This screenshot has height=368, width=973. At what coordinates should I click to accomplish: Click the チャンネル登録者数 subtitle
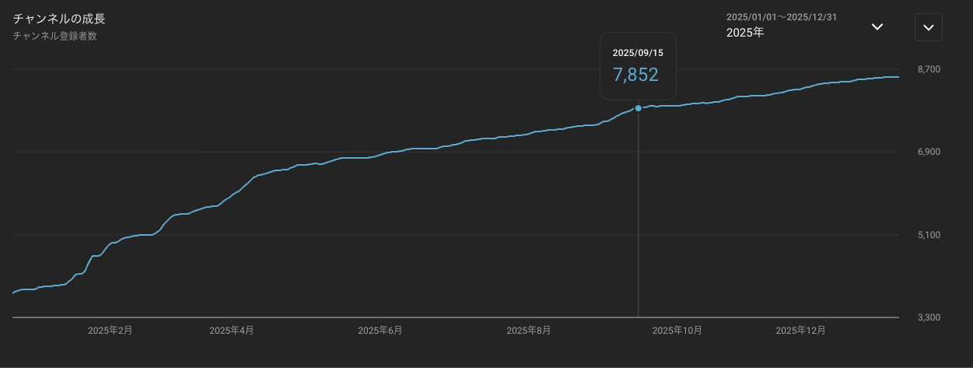point(54,36)
